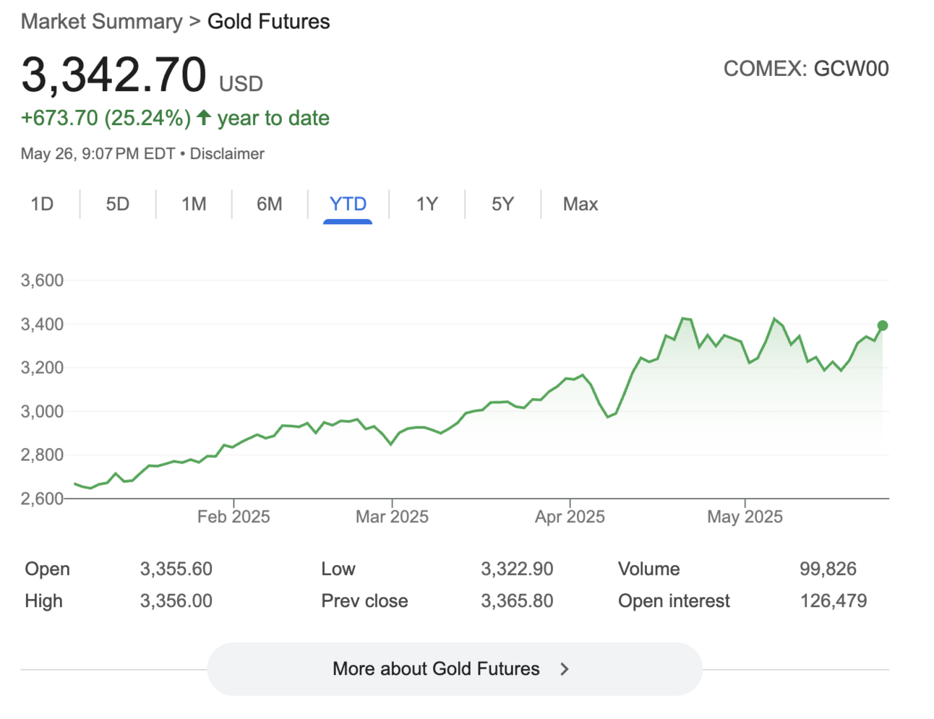Click the COMEX: GCW00 ticker label
The height and width of the screenshot is (719, 934).
(x=806, y=69)
